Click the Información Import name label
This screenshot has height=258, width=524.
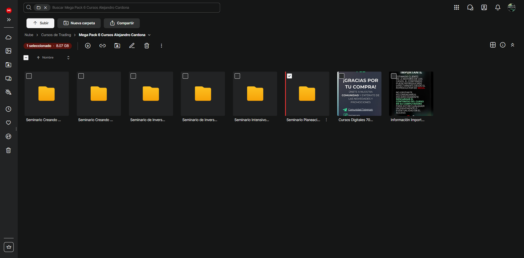(x=408, y=120)
